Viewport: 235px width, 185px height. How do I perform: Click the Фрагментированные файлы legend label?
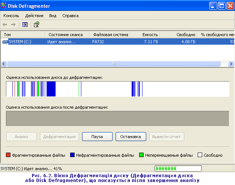(x=38, y=155)
